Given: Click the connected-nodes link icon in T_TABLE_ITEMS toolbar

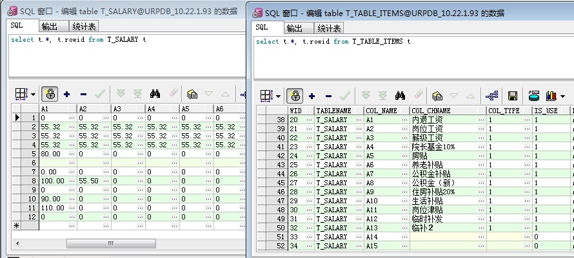Looking at the screenshot, I should click(x=491, y=96).
